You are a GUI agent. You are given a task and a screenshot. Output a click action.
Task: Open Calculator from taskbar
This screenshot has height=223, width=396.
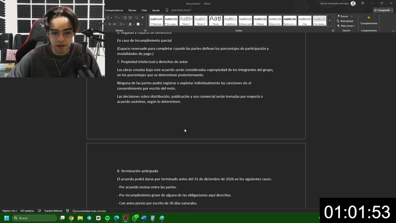[x=153, y=218]
